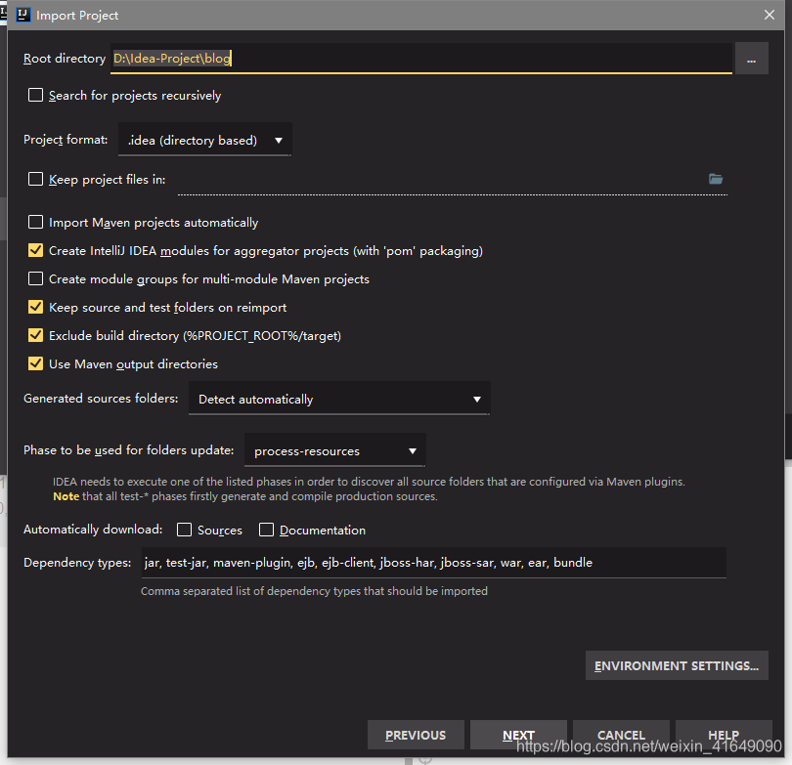Close the Import Project dialog
The width and height of the screenshot is (792, 765).
coord(769,15)
